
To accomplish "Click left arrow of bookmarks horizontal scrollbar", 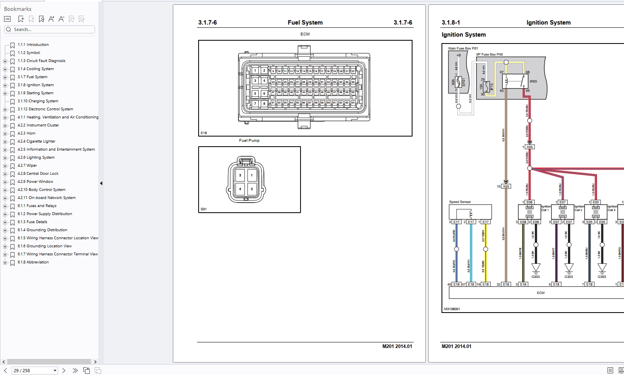I will point(4,362).
